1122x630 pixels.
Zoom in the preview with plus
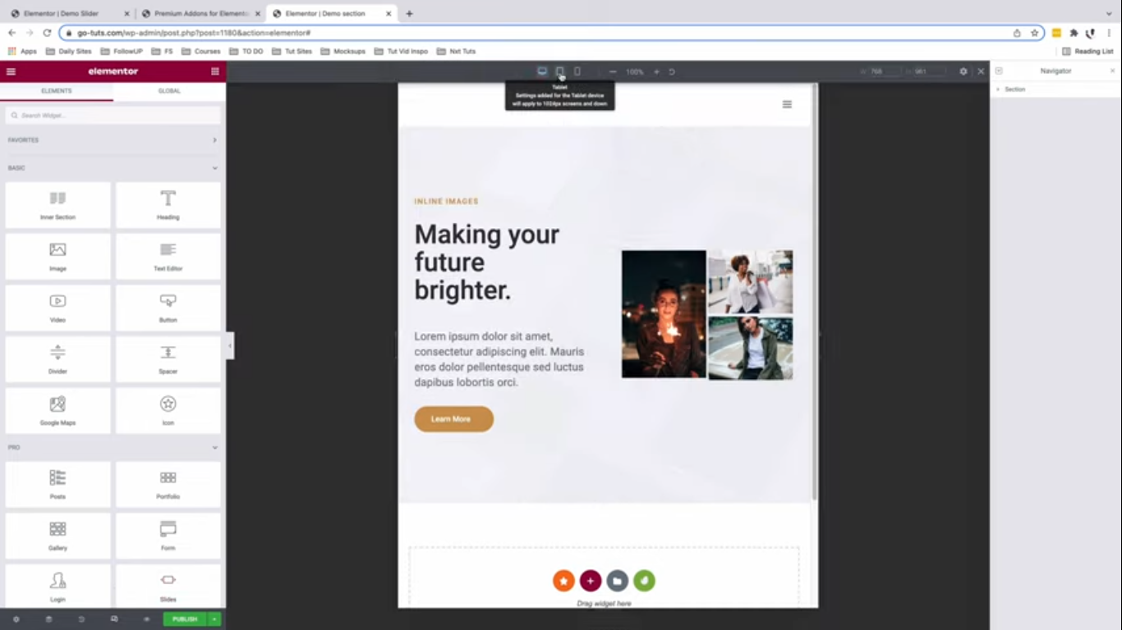656,72
